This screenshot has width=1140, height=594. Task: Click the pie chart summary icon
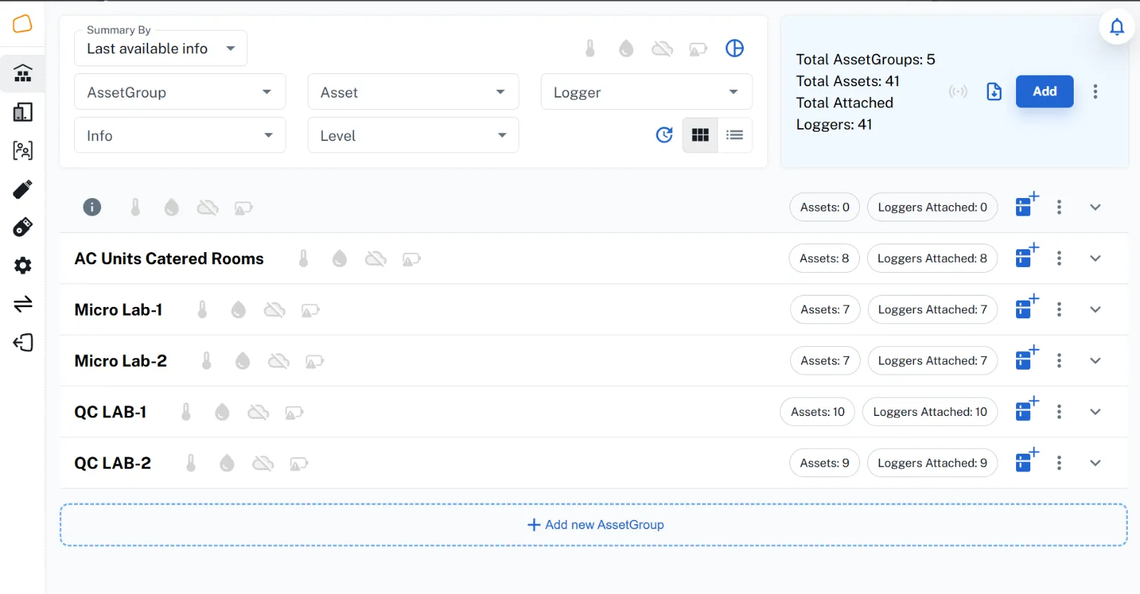(735, 48)
